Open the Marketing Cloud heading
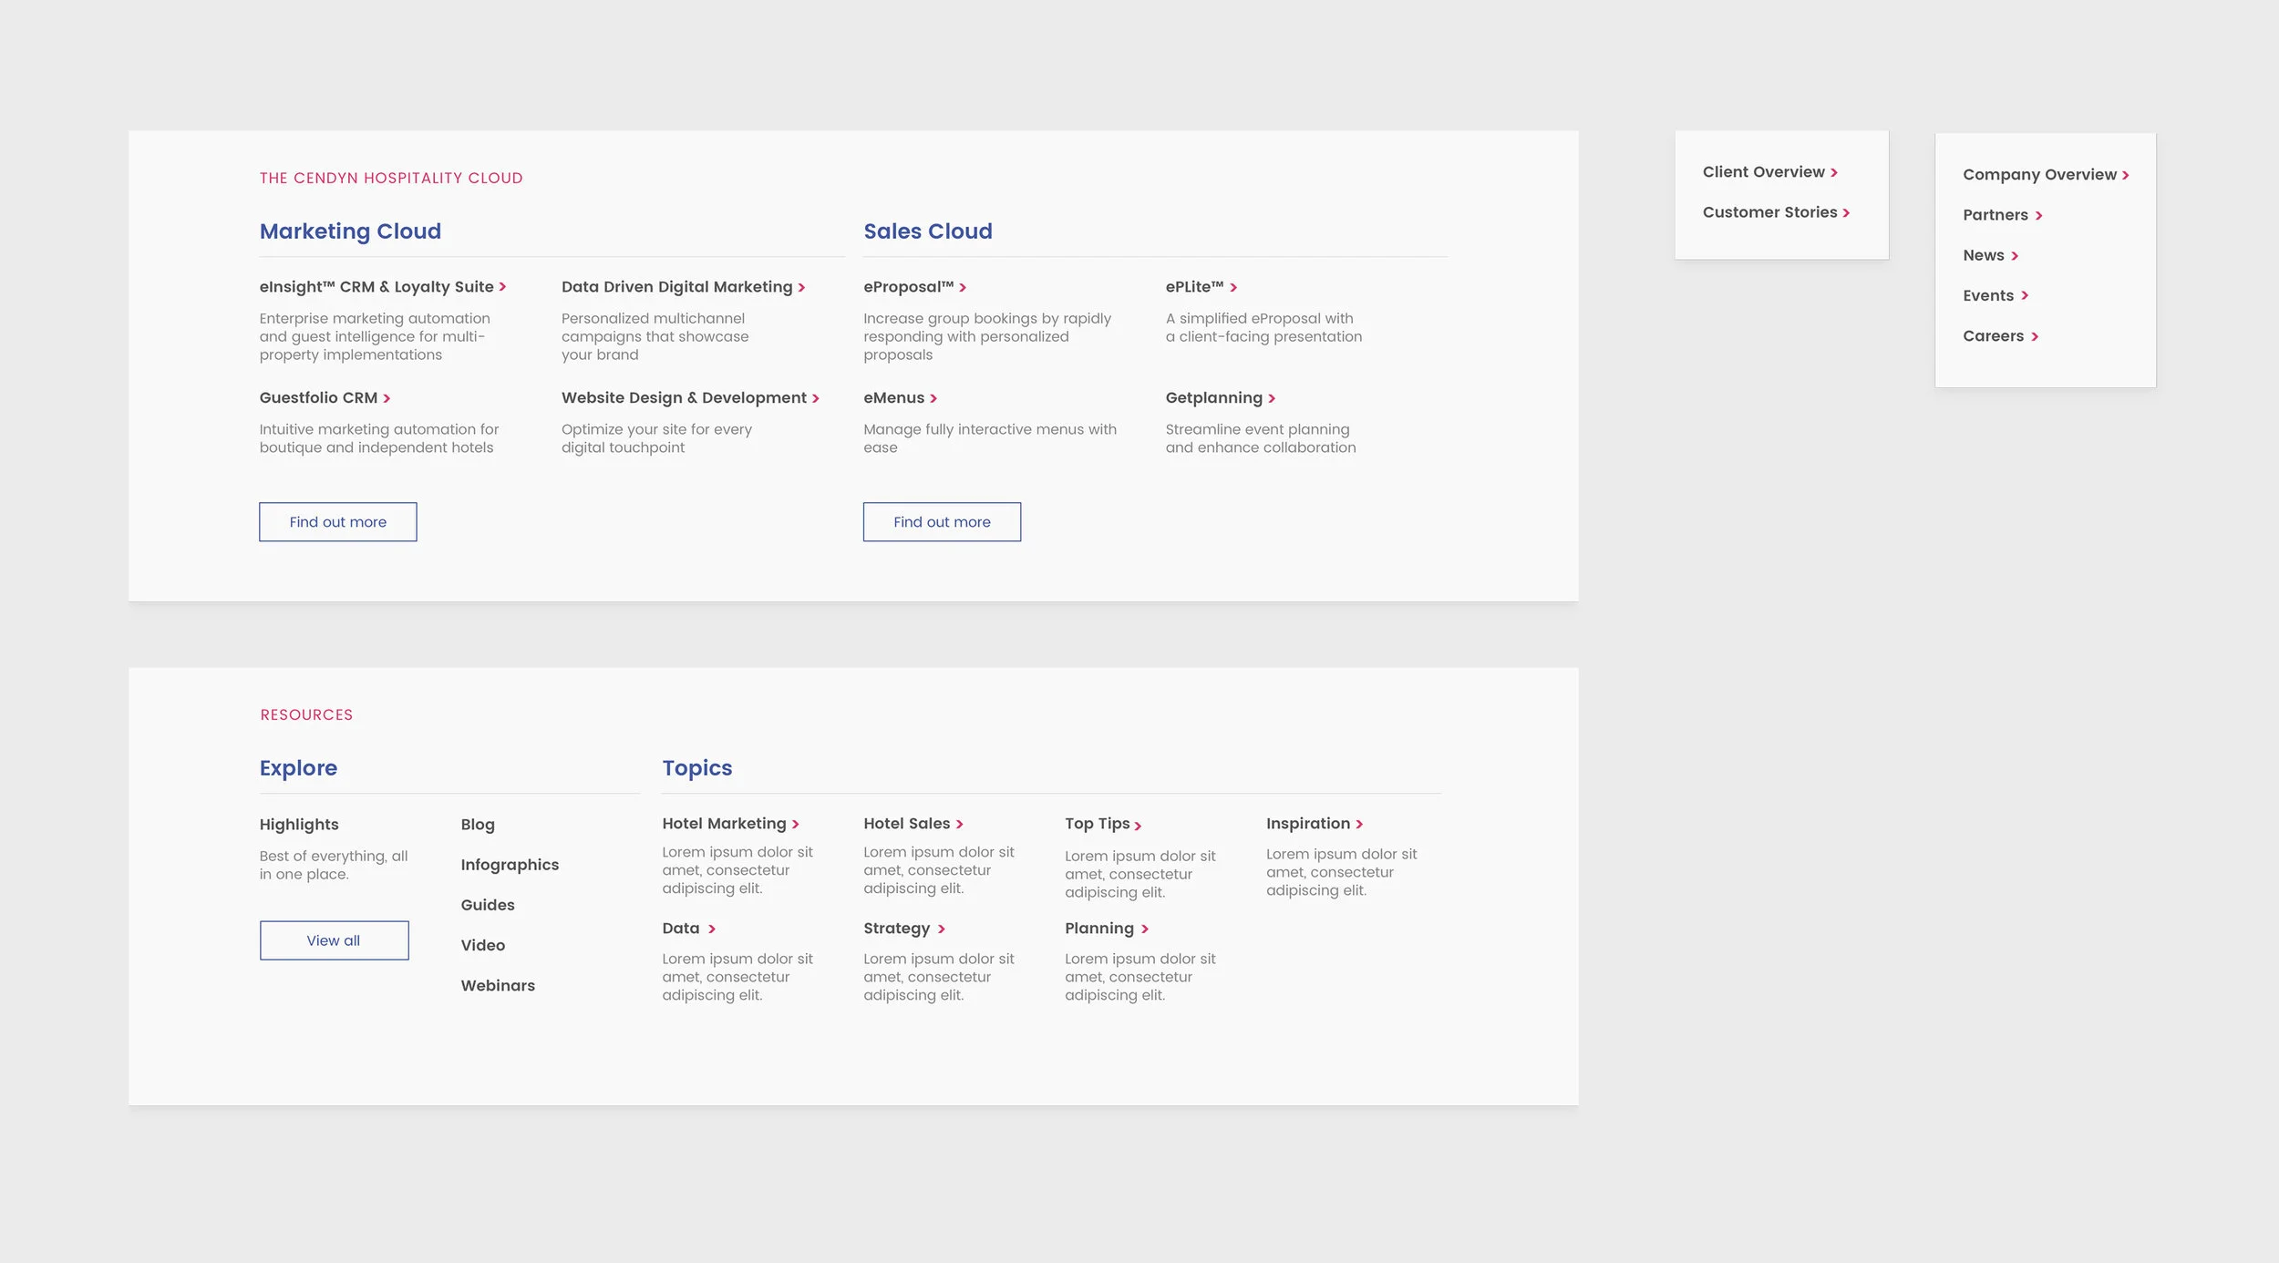Image resolution: width=2279 pixels, height=1263 pixels. (x=350, y=231)
